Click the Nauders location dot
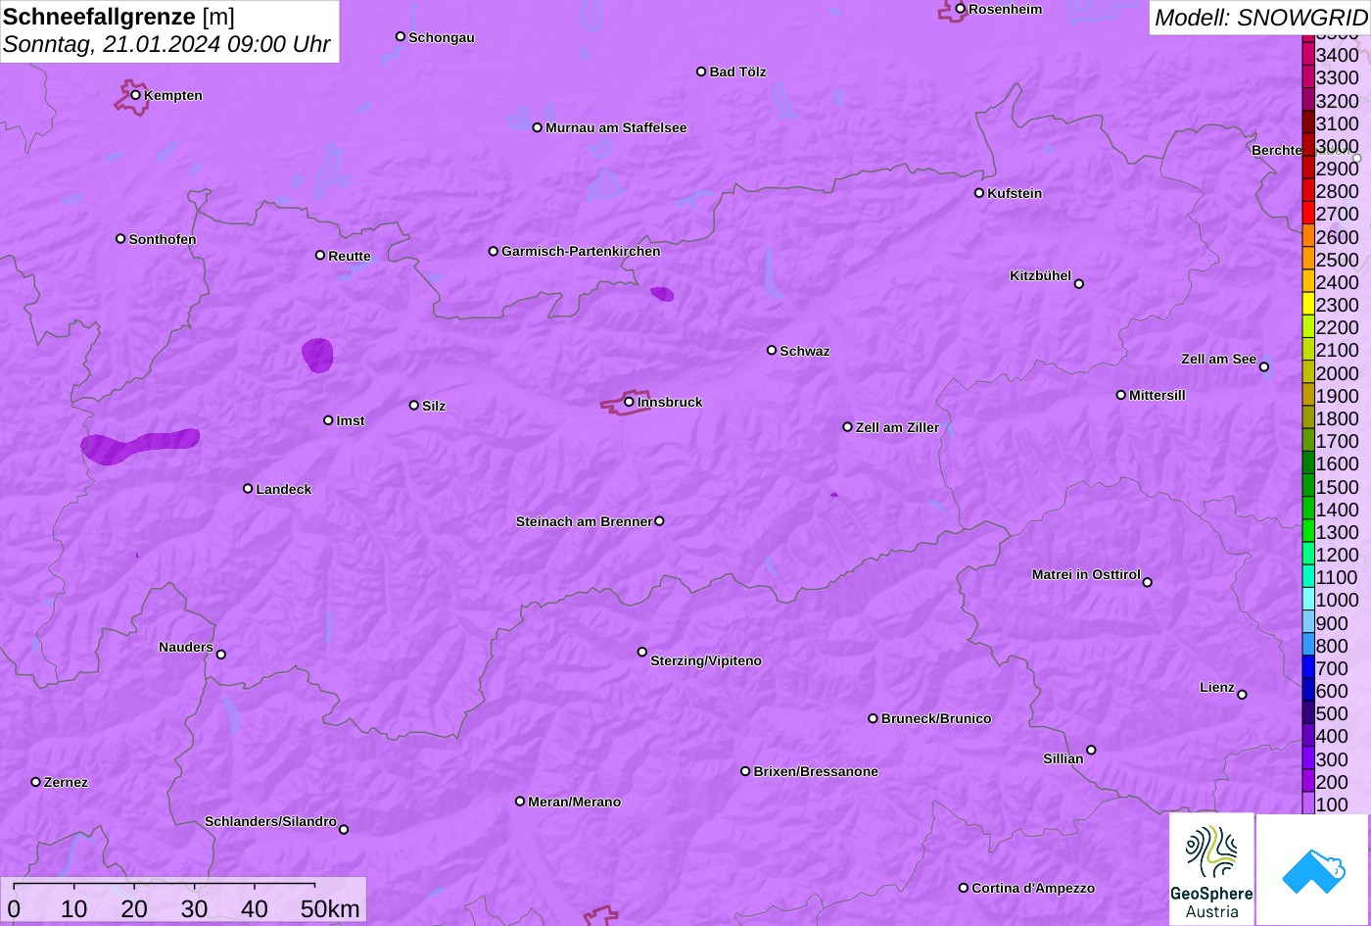 pos(221,655)
